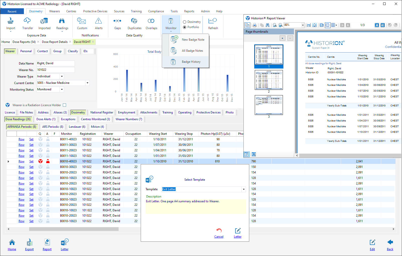Expand the Current Centre dropdown
The height and width of the screenshot is (256, 402).
click(x=87, y=83)
